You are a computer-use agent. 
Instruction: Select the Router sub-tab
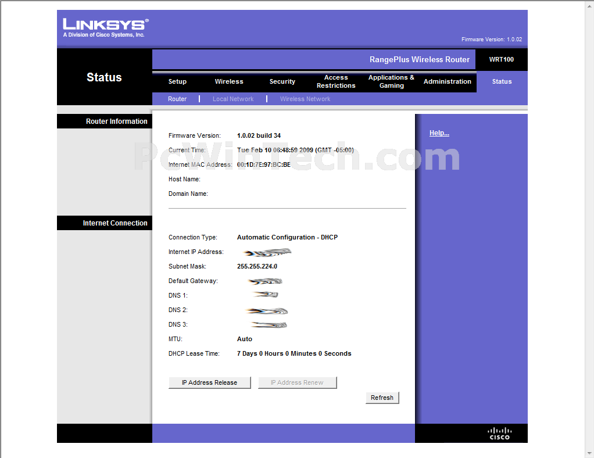(177, 99)
